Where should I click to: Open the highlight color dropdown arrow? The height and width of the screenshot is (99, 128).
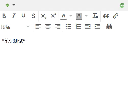click(x=86, y=16)
